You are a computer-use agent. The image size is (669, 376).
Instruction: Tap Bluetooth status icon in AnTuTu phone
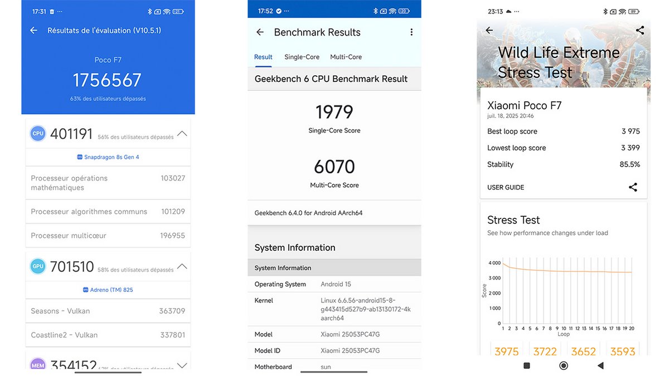point(149,11)
